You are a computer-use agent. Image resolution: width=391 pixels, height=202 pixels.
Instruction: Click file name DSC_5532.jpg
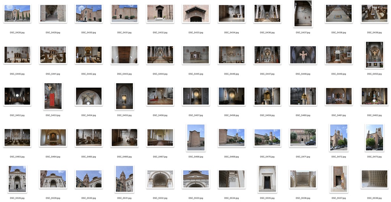click(160, 198)
